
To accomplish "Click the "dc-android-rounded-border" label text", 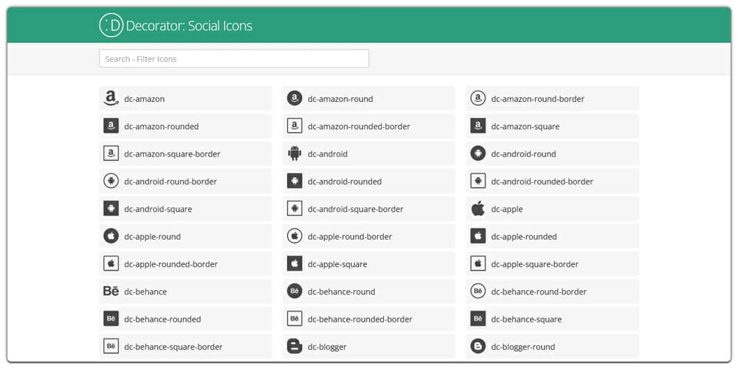I will coord(542,182).
